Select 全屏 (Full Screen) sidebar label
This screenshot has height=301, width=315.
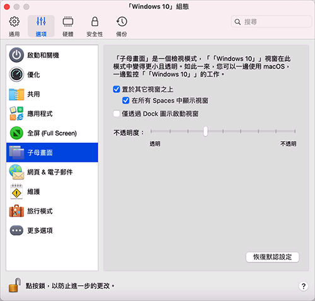pos(52,133)
